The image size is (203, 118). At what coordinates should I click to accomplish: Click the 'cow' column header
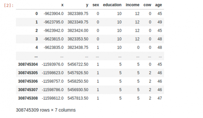[x=147, y=5]
